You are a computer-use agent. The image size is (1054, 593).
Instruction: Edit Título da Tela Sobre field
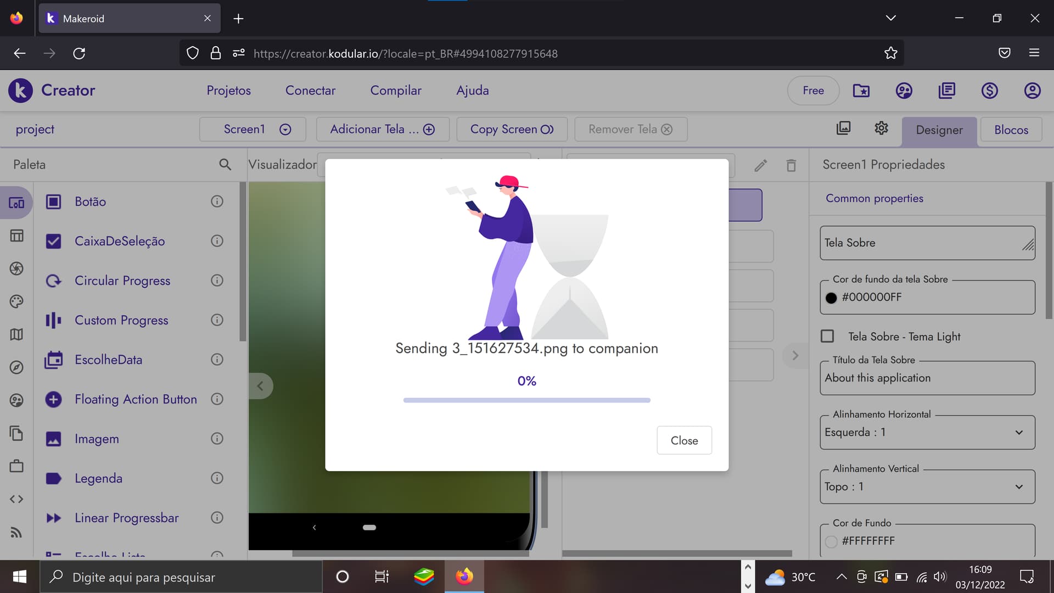point(928,378)
